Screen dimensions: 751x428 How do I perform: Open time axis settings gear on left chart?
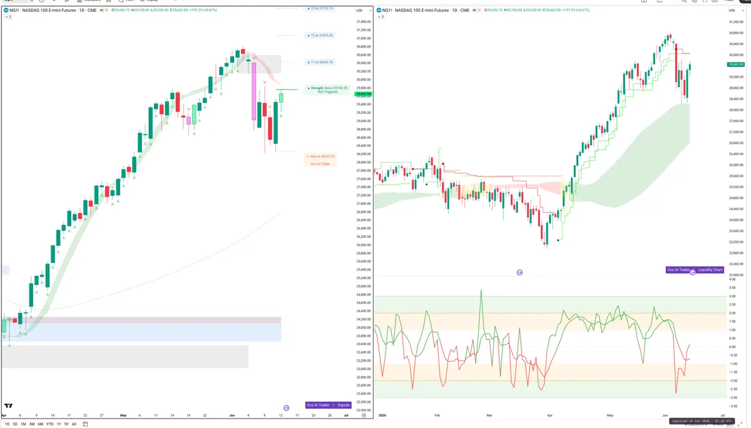click(364, 414)
